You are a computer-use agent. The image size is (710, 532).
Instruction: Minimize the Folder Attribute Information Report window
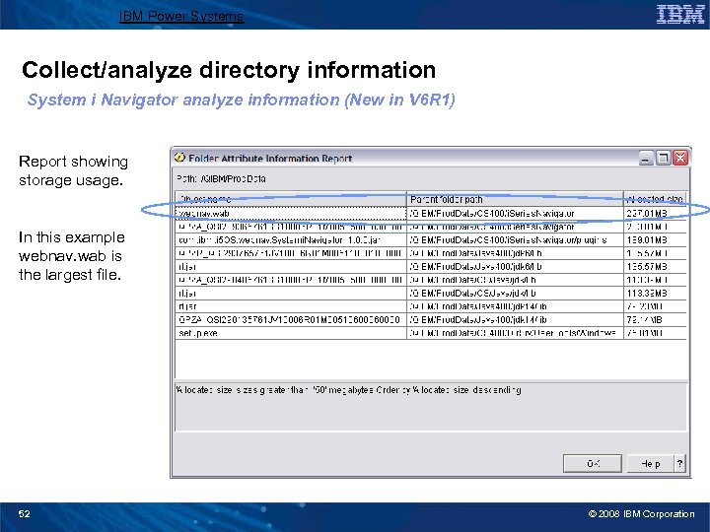point(646,158)
